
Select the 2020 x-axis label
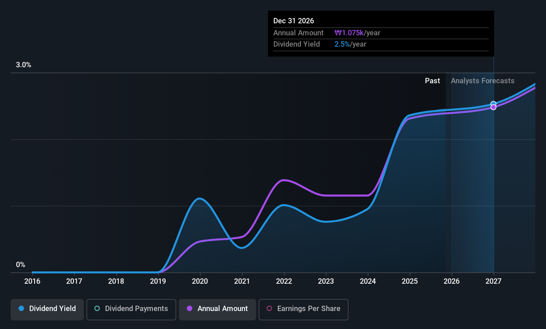200,281
